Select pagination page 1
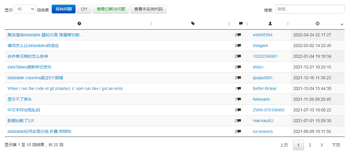Screen dimensions: 349x154 298,145
